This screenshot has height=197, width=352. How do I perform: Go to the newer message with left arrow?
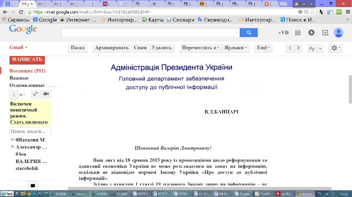290,48
